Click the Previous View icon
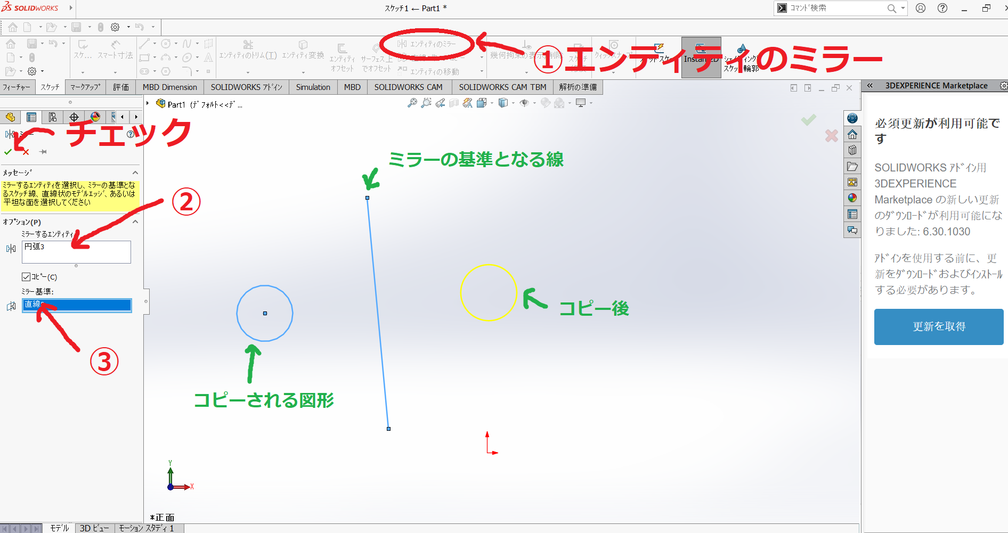The image size is (1008, 533). (440, 103)
